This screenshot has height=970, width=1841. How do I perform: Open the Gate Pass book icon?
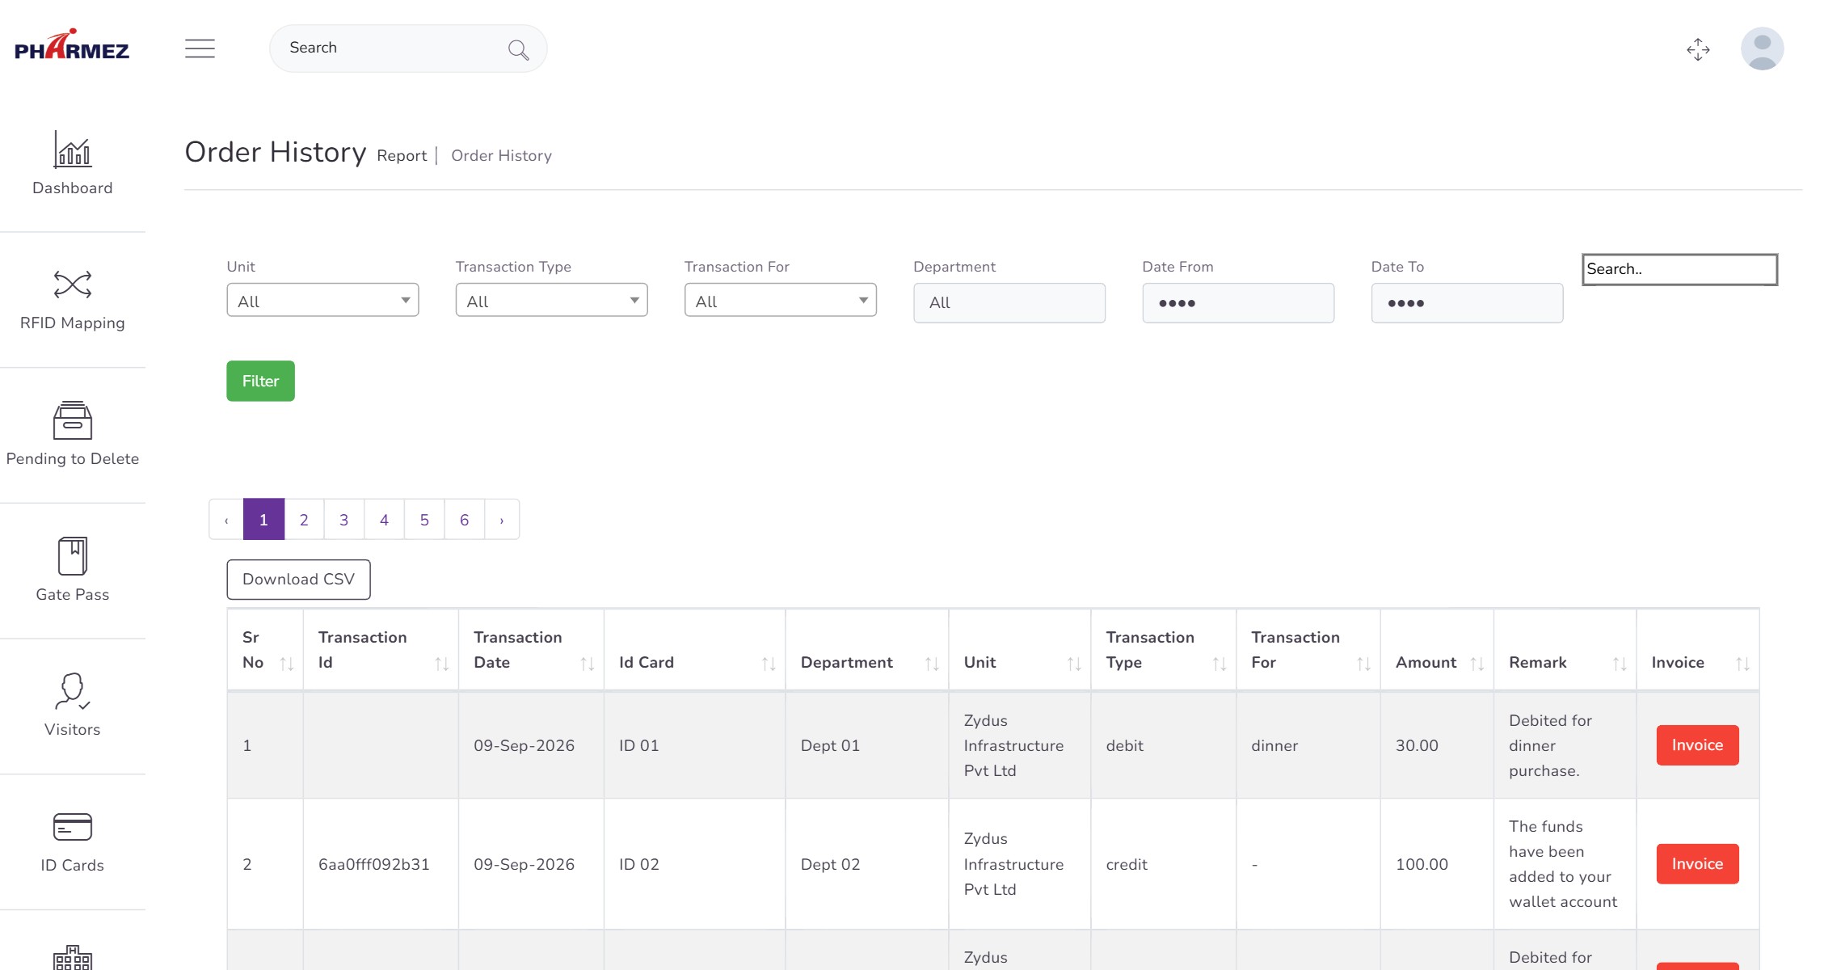click(73, 556)
